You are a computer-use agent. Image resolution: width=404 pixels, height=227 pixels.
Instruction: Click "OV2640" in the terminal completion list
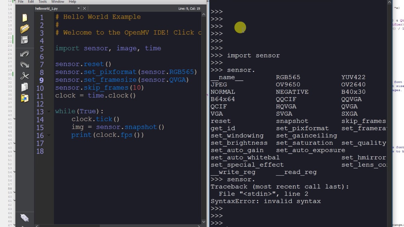(353, 84)
